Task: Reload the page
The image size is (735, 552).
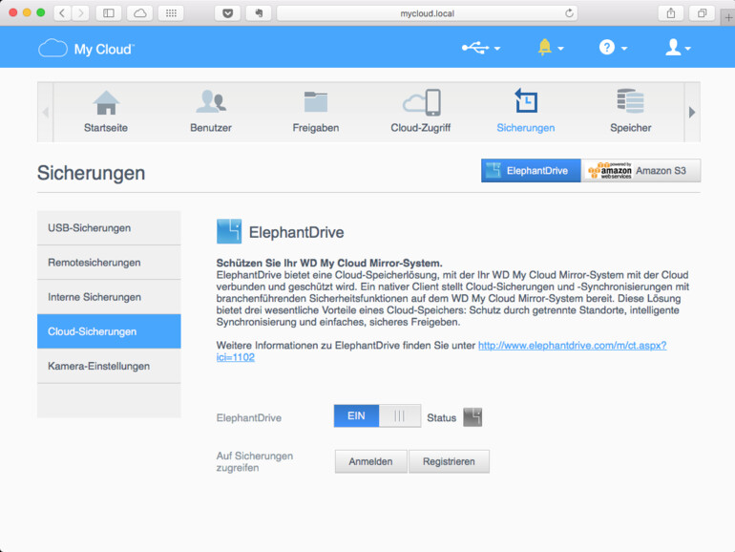Action: tap(569, 13)
